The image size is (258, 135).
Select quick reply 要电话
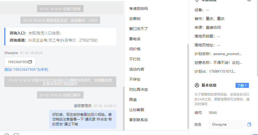[134, 39]
